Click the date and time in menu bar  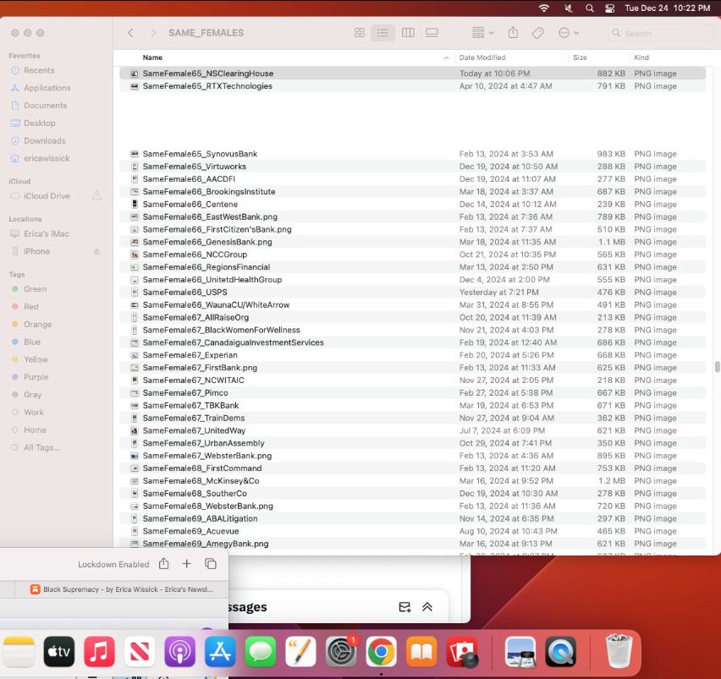coord(667,8)
